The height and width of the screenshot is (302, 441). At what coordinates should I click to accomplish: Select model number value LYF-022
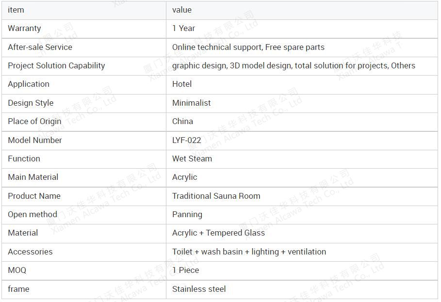186,140
